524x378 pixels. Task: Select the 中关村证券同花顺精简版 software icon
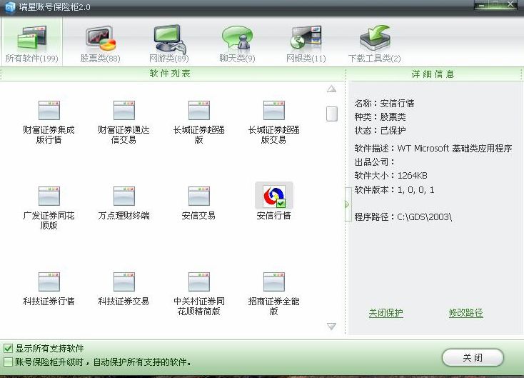[199, 282]
